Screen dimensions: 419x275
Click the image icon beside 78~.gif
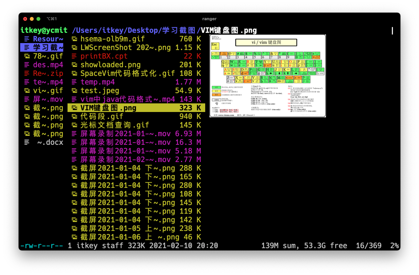pos(27,56)
